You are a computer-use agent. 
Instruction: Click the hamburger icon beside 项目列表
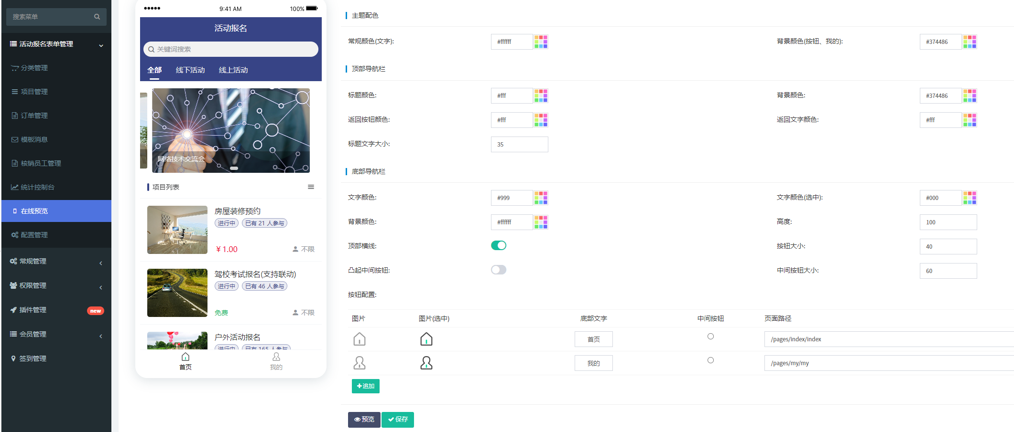click(x=311, y=187)
